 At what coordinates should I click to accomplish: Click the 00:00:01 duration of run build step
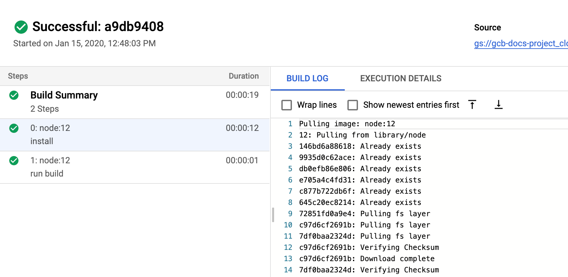pyautogui.click(x=242, y=161)
